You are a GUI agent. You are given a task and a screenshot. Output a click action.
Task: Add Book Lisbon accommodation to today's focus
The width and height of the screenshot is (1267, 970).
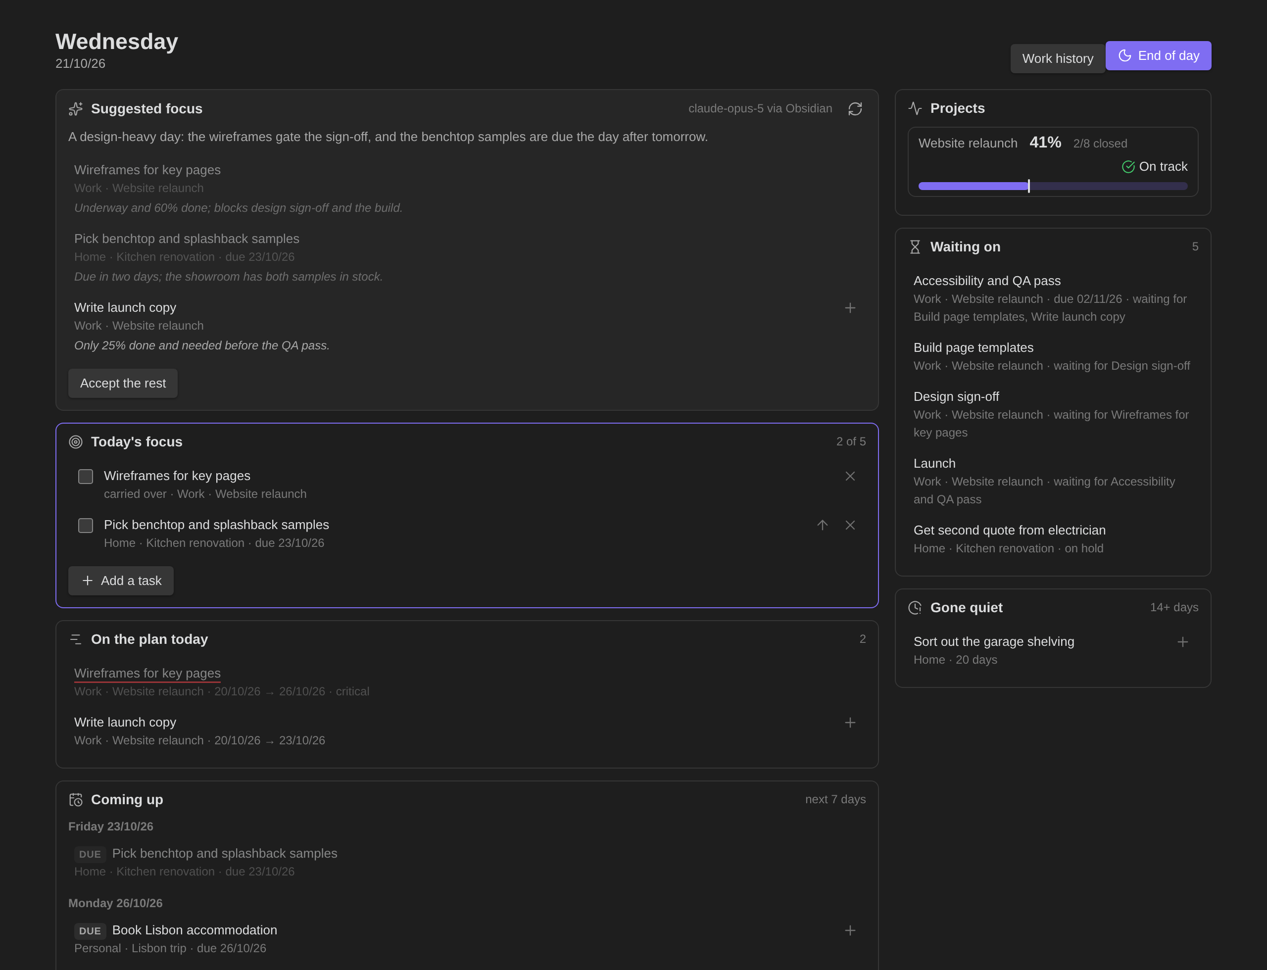(x=850, y=930)
